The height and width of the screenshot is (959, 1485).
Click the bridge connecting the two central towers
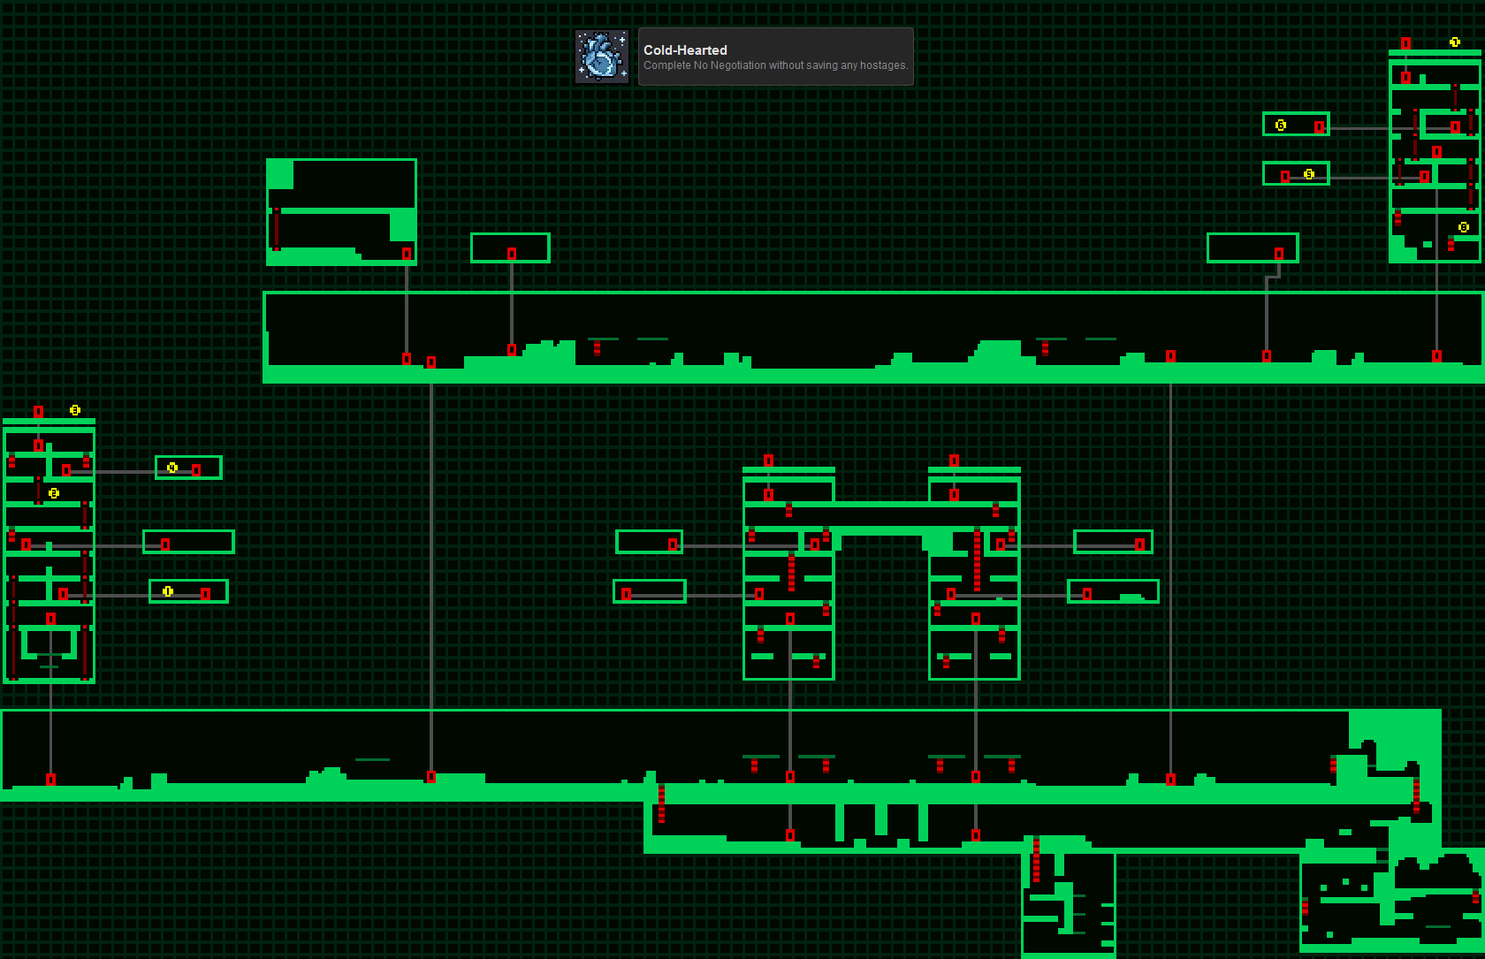coord(881,517)
